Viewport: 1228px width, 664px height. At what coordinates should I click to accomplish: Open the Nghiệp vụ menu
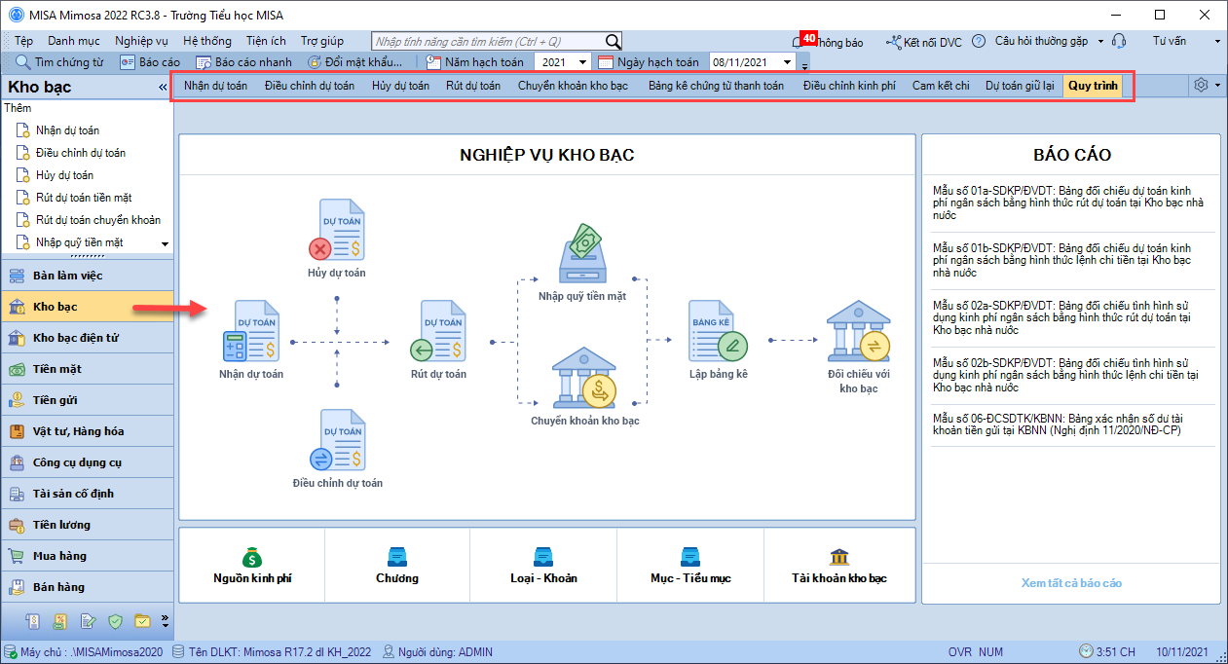(141, 41)
